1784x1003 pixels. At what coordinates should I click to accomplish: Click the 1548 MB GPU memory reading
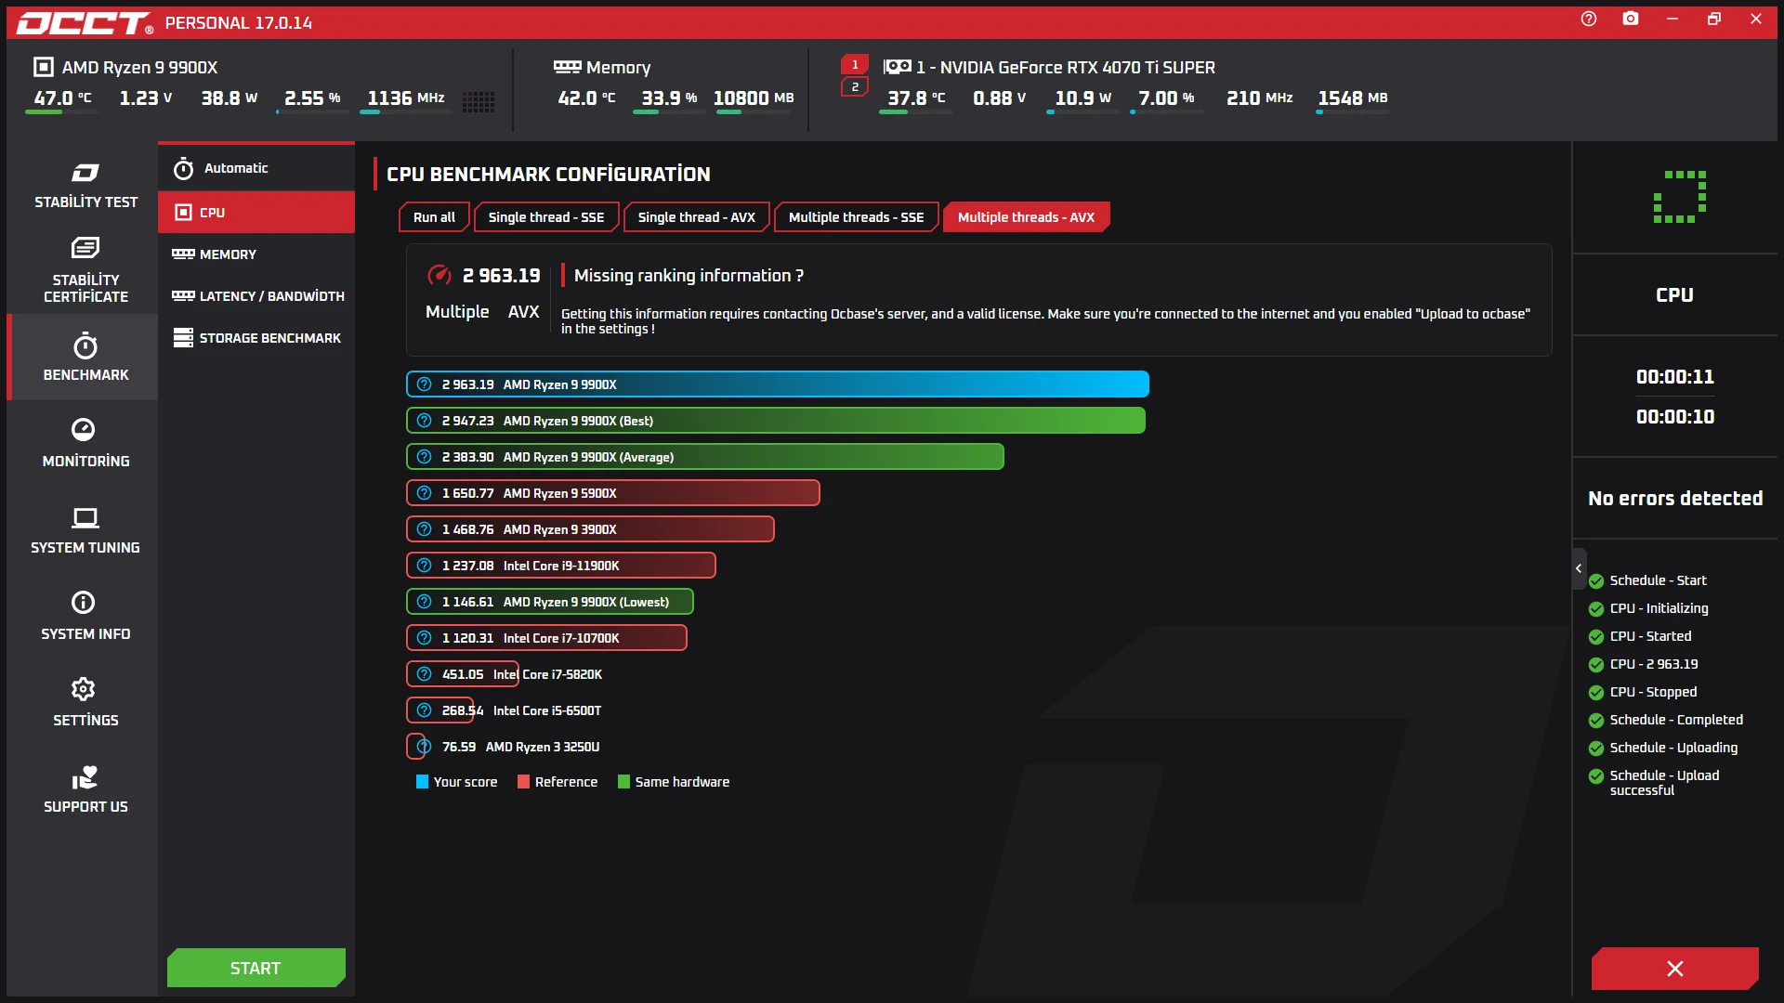click(x=1353, y=98)
